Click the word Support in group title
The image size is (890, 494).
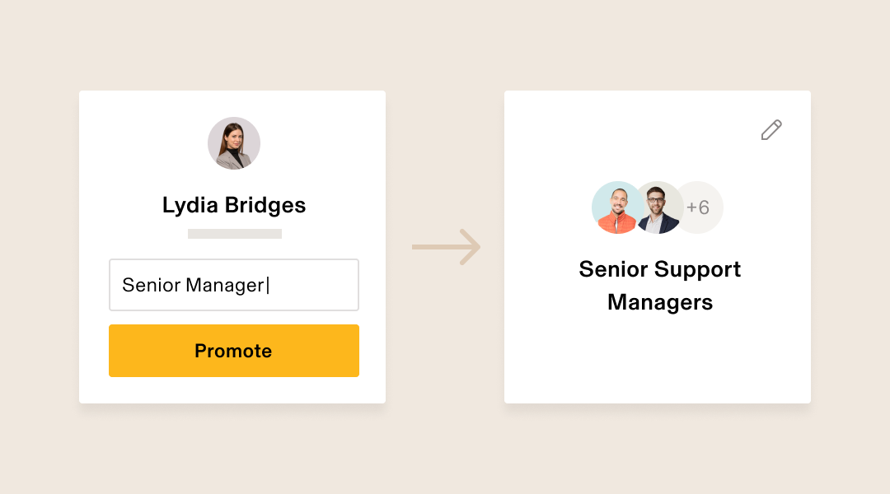tap(700, 269)
